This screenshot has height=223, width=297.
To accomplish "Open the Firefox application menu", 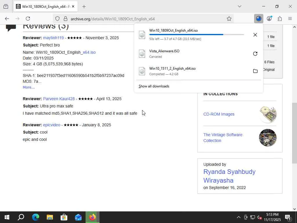I will 290,19.
